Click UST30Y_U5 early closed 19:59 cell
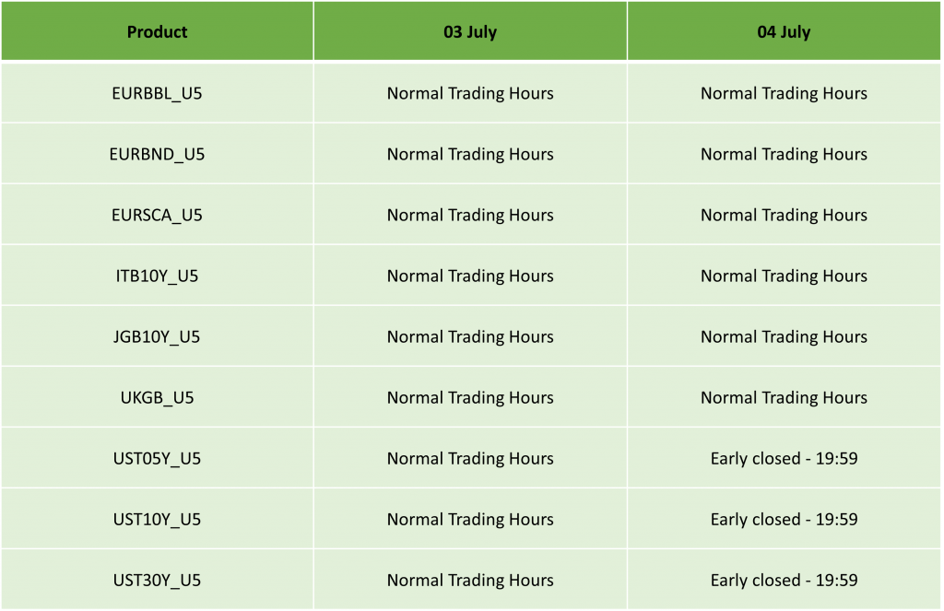944x611 pixels. pos(784,580)
